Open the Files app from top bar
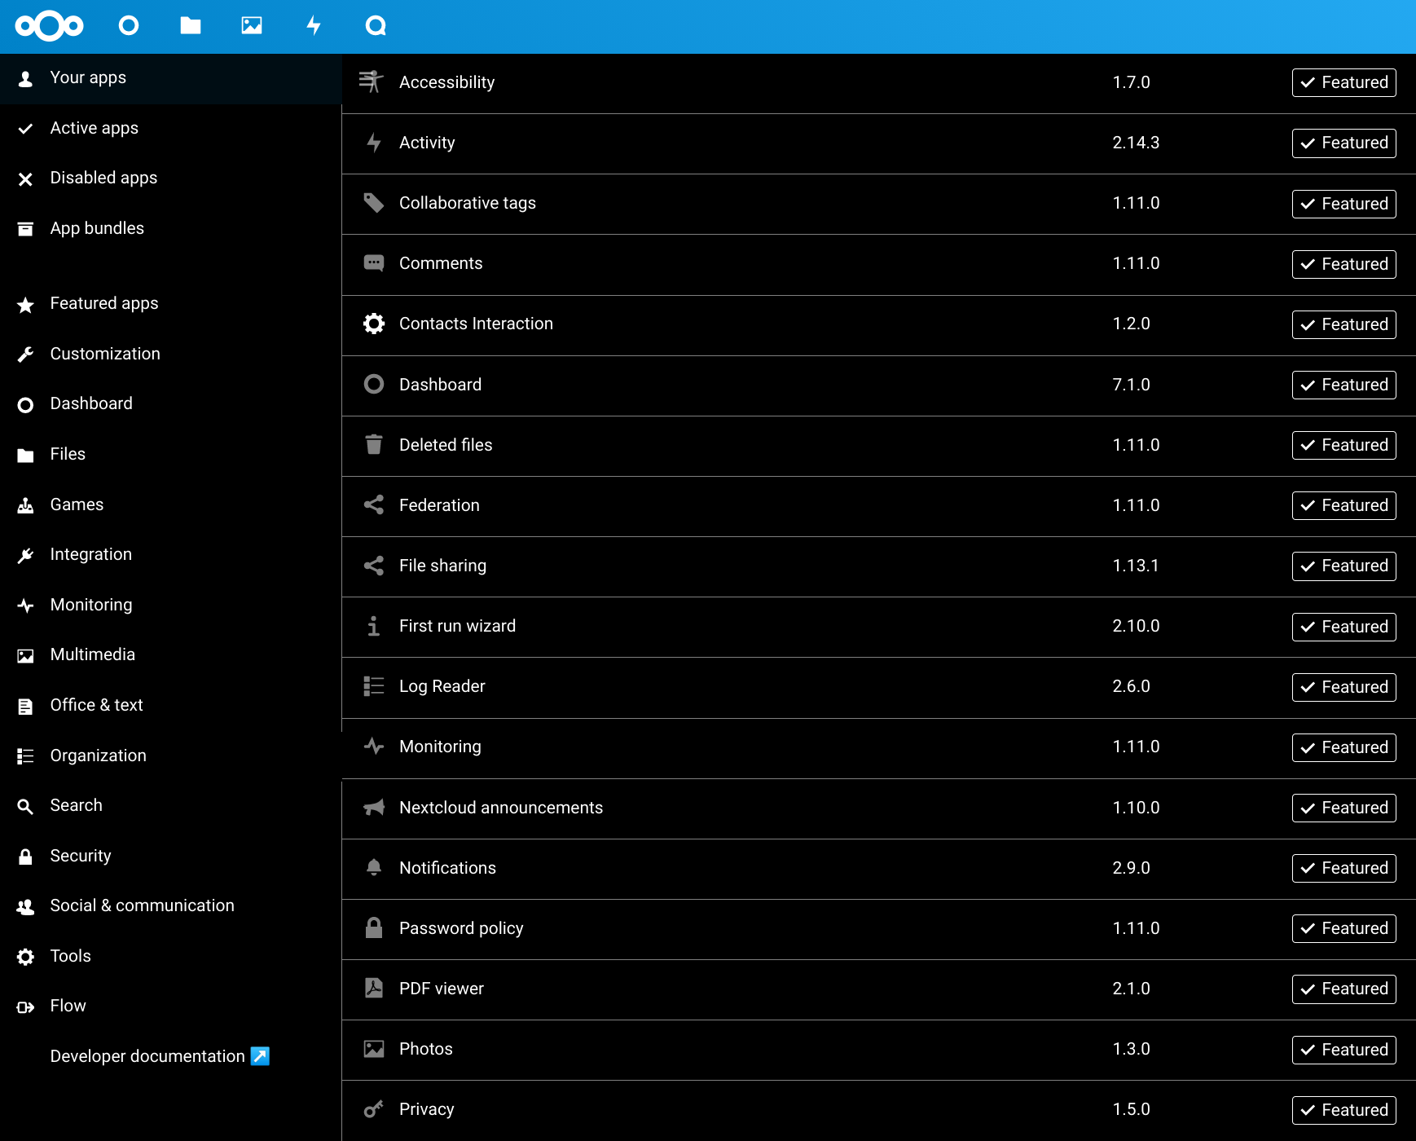 coord(190,25)
